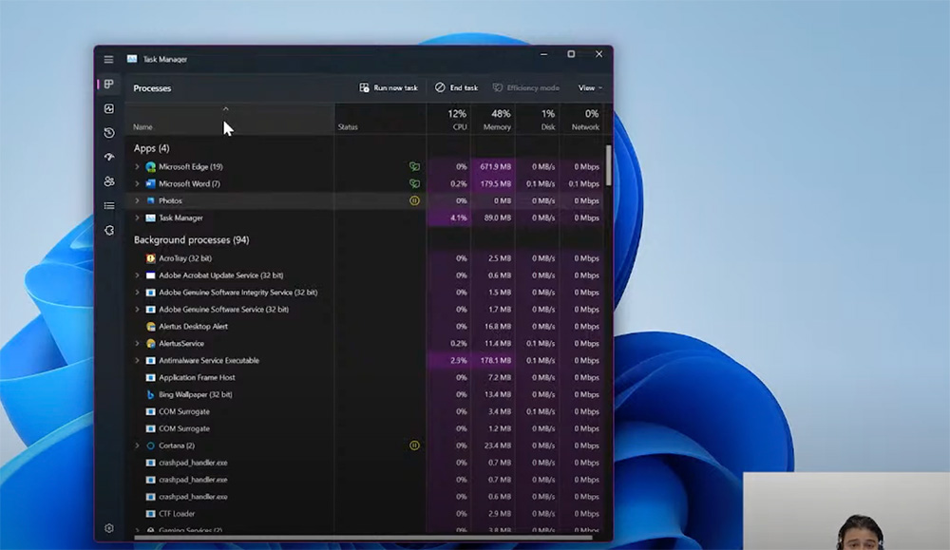Expand Adobe Acrobat Update Service row
This screenshot has width=950, height=550.
137,275
